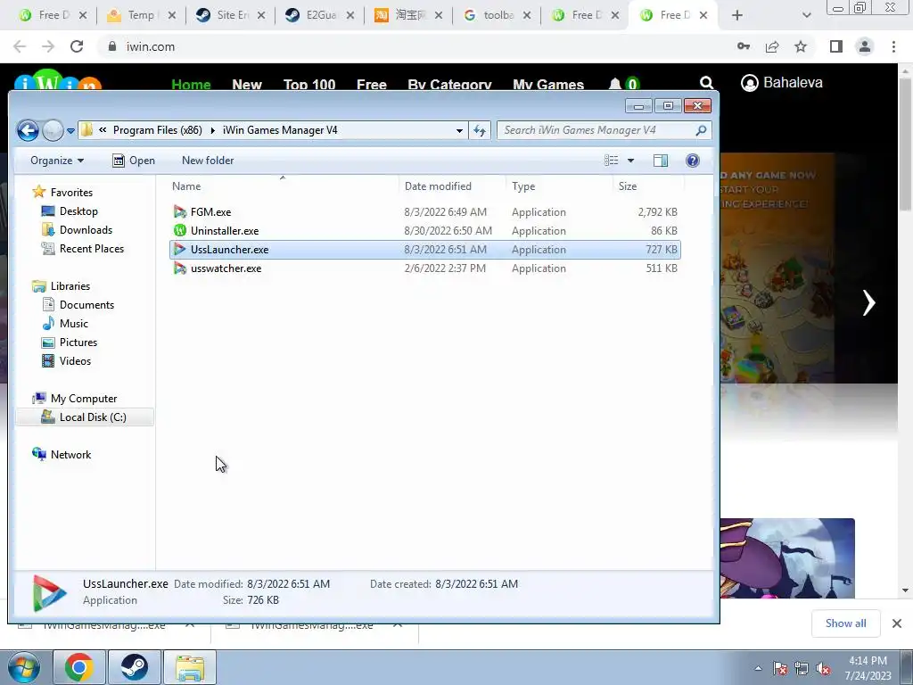
Task: Sort by the Name column header
Action: 186,186
